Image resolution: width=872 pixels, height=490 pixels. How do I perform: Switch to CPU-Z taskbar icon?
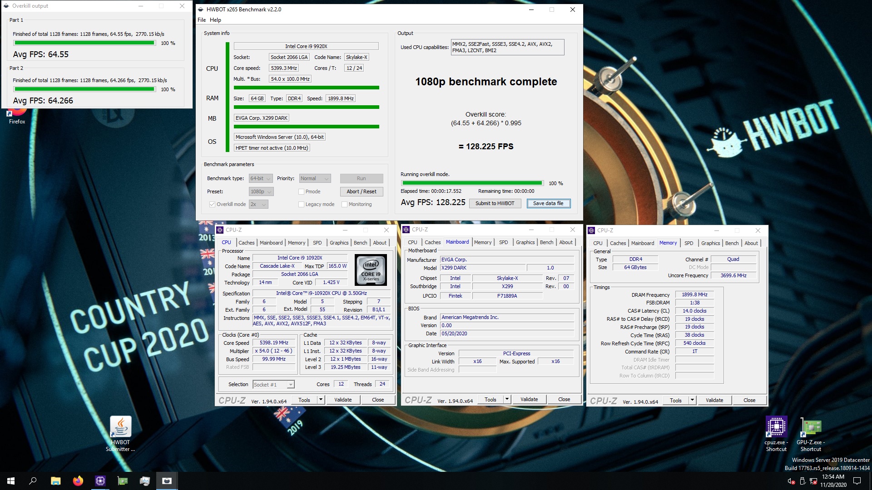click(x=100, y=481)
